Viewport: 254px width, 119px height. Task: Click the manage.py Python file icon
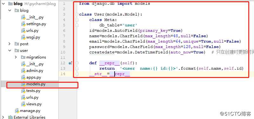17,111
